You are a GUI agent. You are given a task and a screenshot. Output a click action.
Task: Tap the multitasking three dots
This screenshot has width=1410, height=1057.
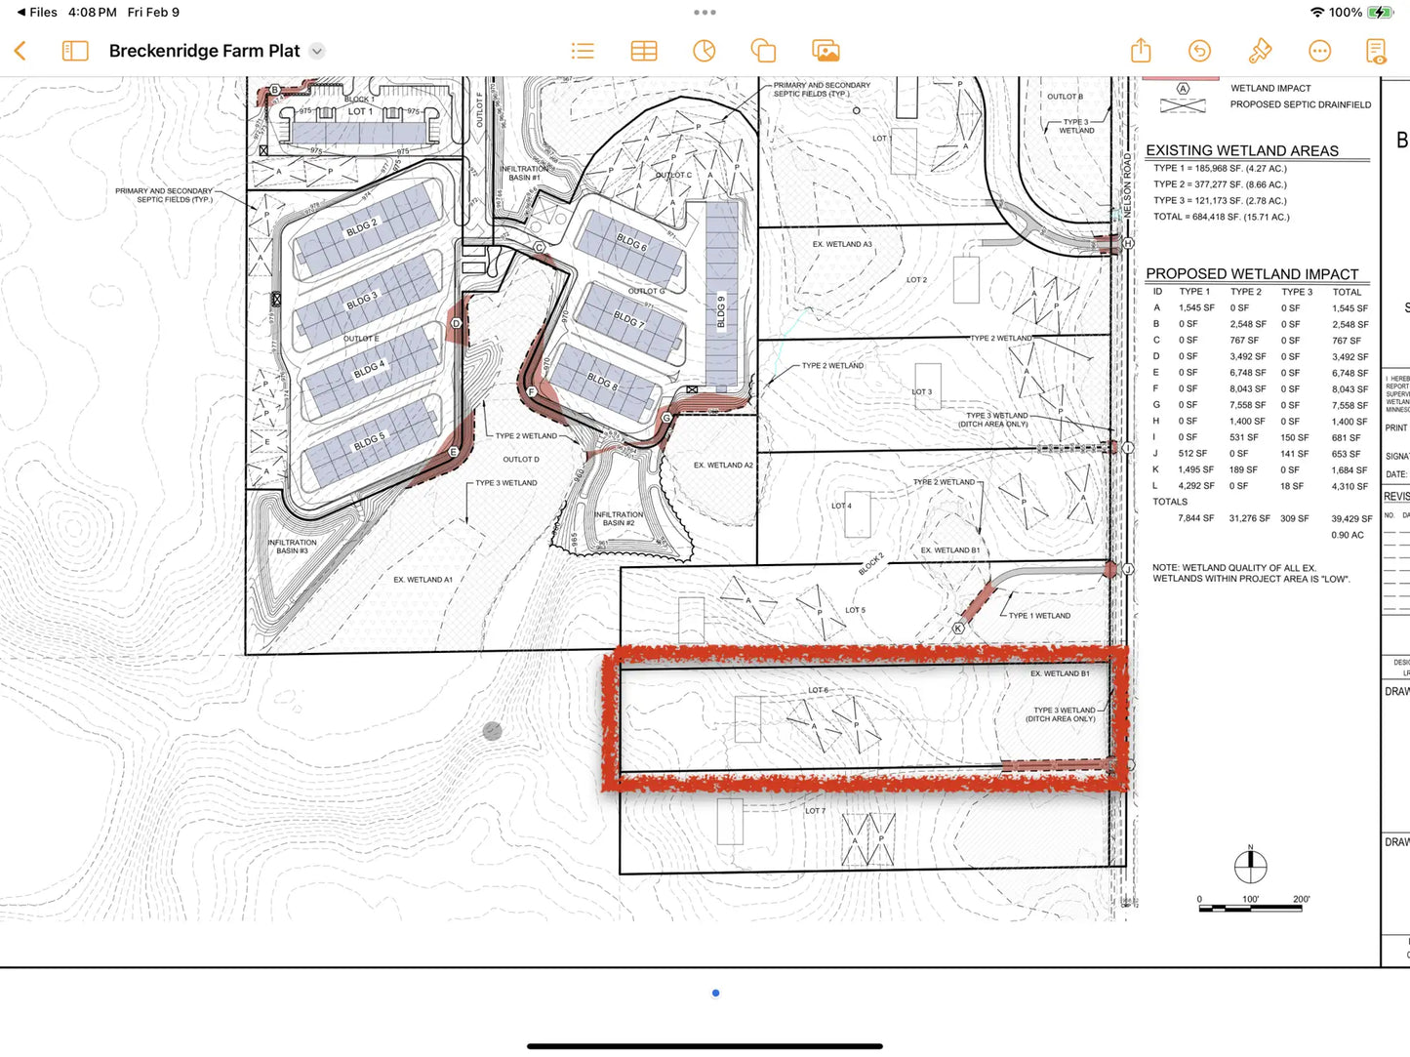coord(705,13)
